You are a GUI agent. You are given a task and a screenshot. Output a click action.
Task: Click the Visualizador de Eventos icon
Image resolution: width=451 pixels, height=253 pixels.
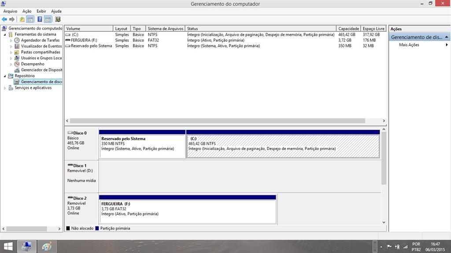[17, 46]
